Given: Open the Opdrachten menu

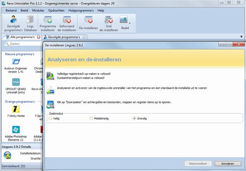Looking at the screenshot, I should (56, 10).
